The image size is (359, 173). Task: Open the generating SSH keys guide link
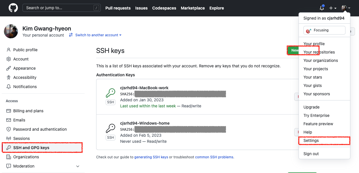click(151, 157)
